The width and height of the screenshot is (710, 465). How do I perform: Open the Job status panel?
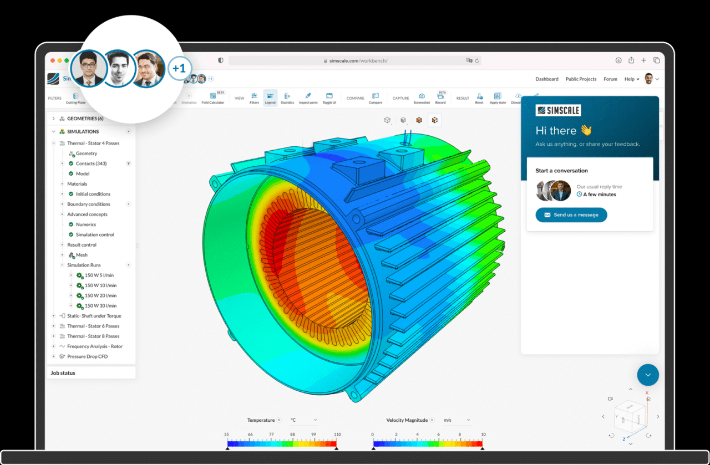coord(91,373)
